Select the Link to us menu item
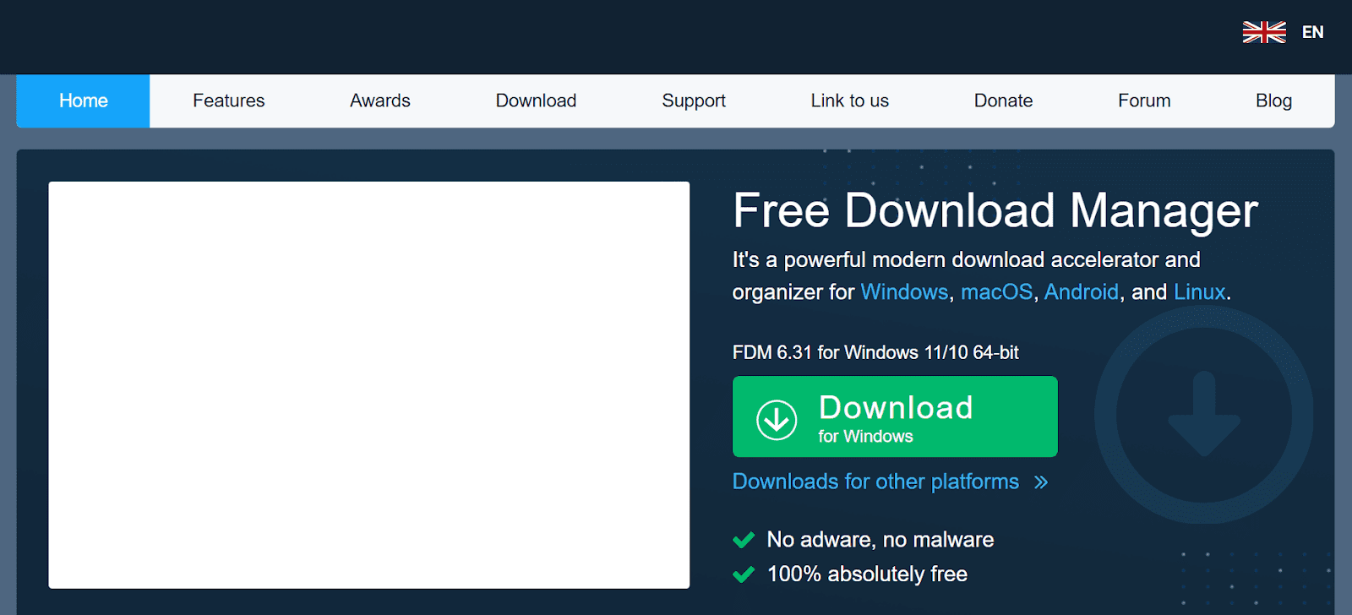This screenshot has width=1352, height=615. click(849, 101)
